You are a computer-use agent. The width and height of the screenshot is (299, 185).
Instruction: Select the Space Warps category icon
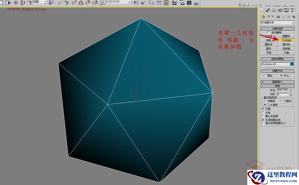tap(288, 17)
